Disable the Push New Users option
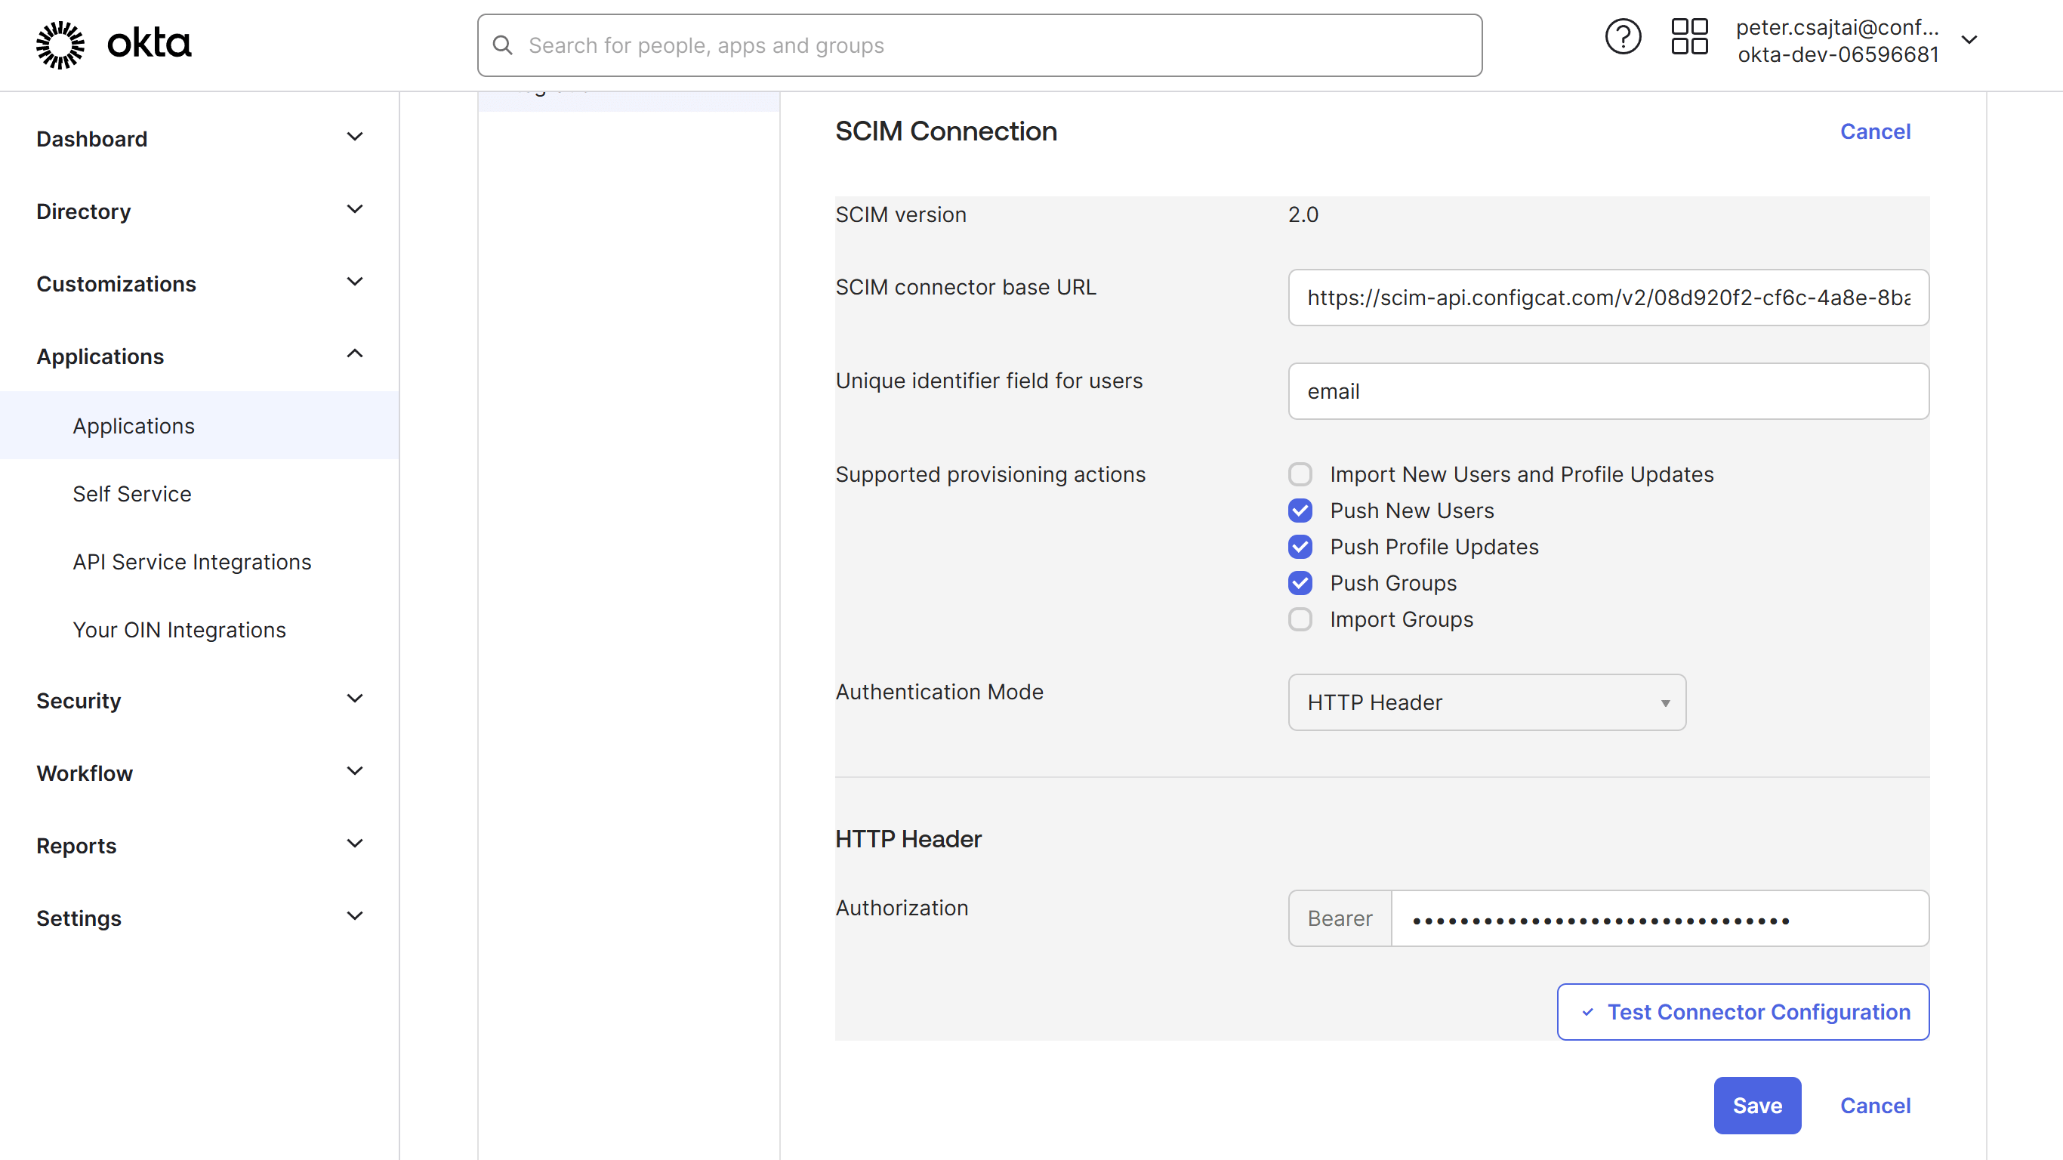This screenshot has width=2063, height=1160. (1300, 511)
